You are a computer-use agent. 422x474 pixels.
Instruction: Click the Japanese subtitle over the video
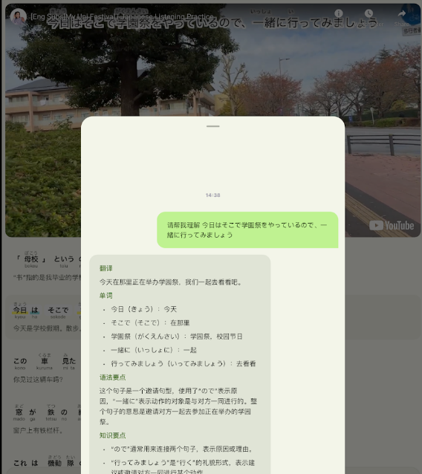[212, 23]
